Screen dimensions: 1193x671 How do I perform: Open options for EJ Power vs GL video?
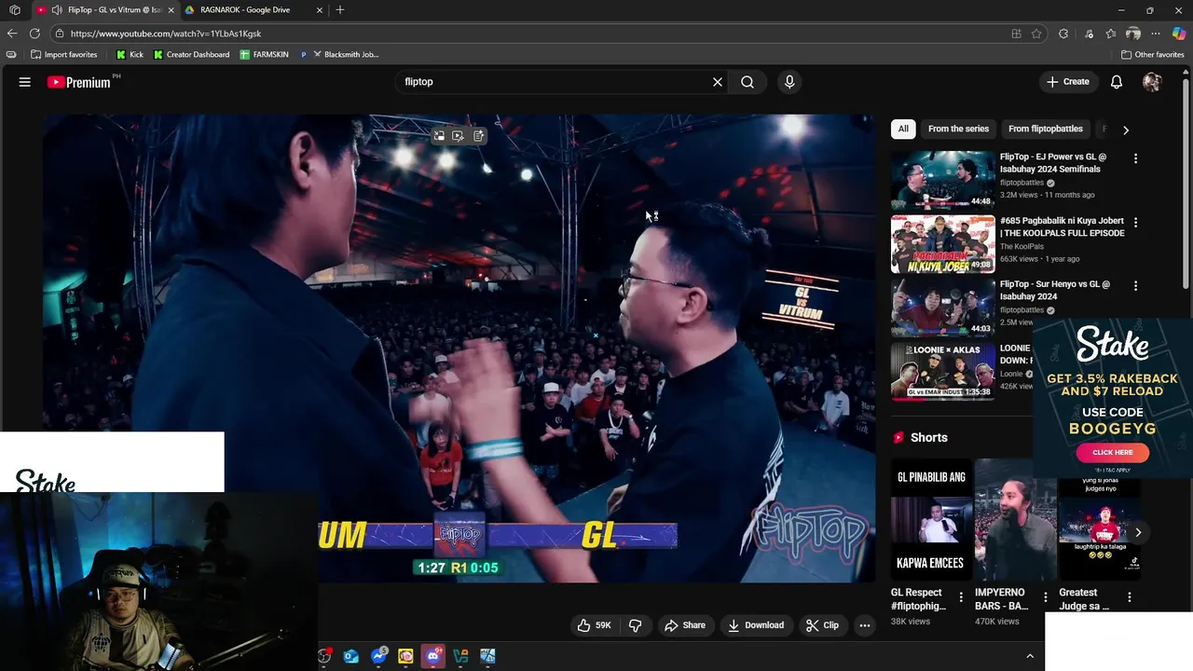click(1135, 158)
